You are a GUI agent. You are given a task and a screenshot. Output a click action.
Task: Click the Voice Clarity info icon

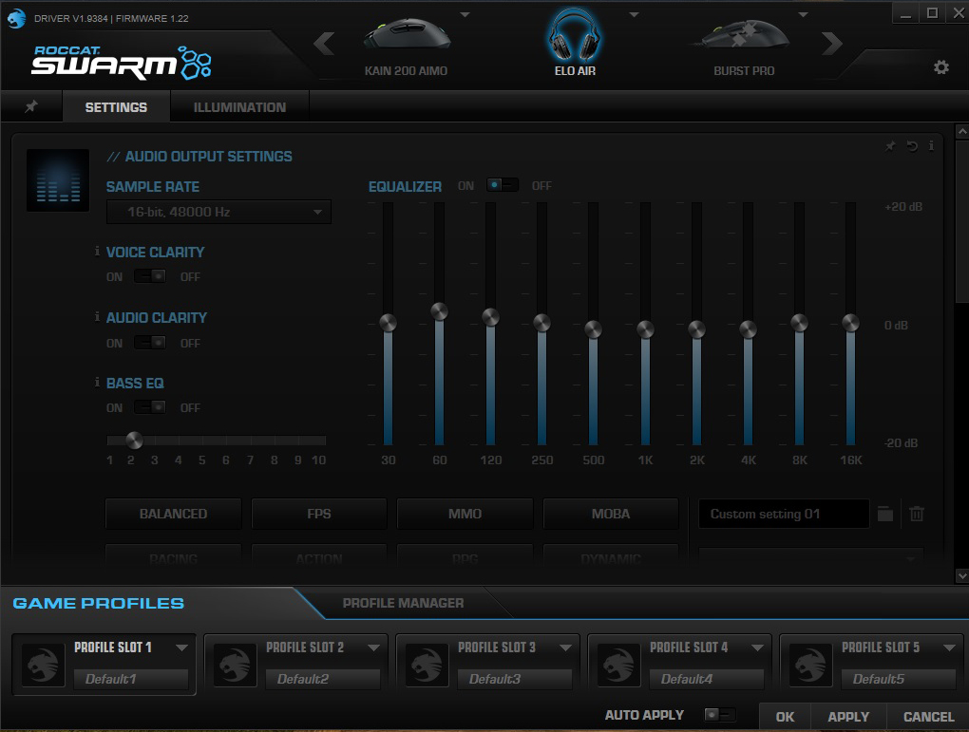(97, 251)
